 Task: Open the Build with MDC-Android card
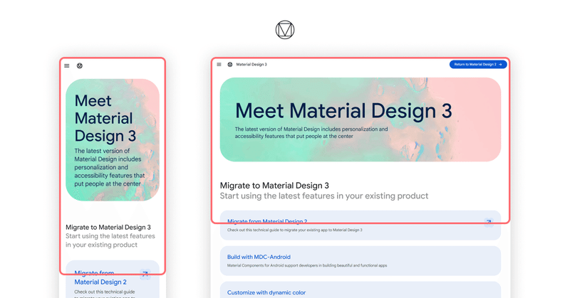point(361,260)
